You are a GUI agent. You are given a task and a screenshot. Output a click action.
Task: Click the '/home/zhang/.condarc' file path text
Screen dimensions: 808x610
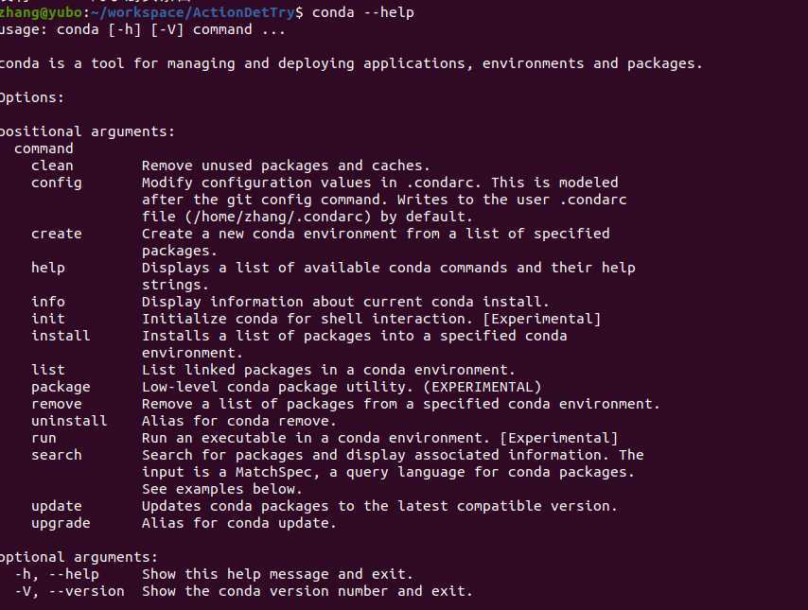click(255, 217)
